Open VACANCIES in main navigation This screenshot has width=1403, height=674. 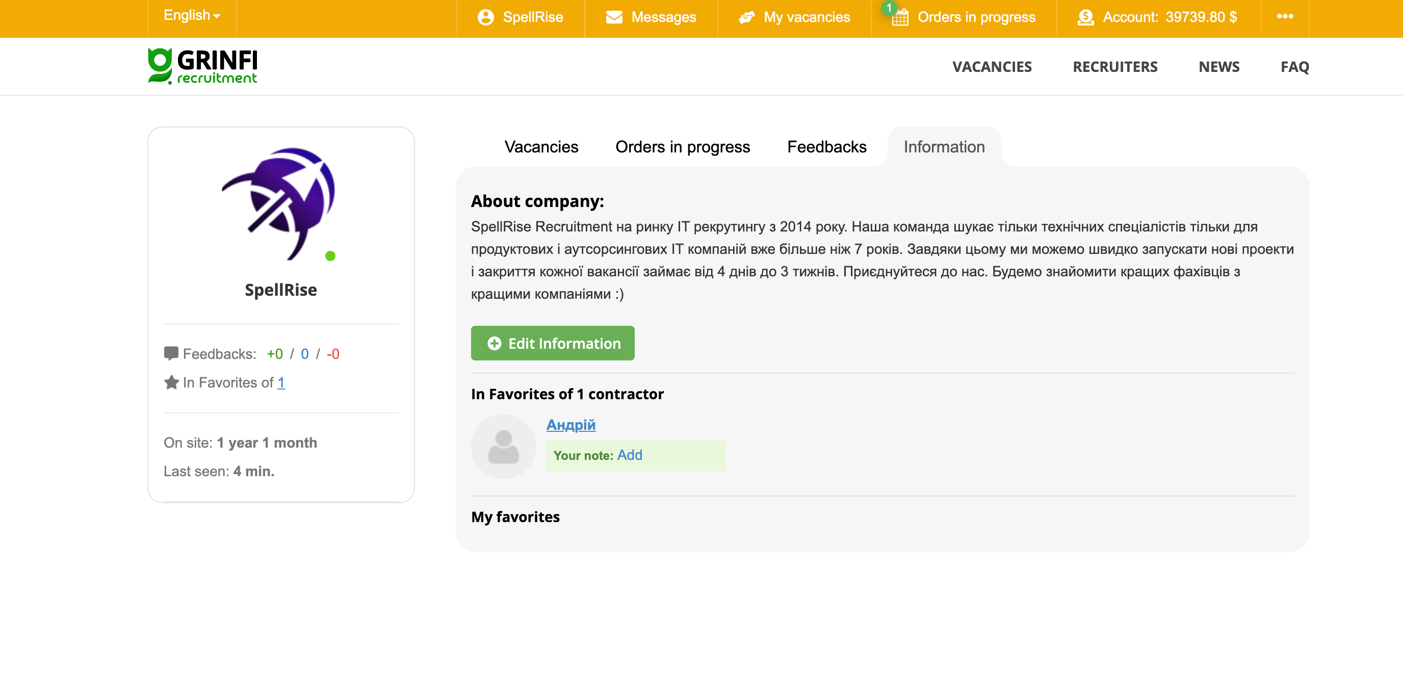click(991, 67)
